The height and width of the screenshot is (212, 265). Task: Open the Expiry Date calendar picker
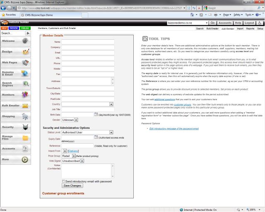96,137
